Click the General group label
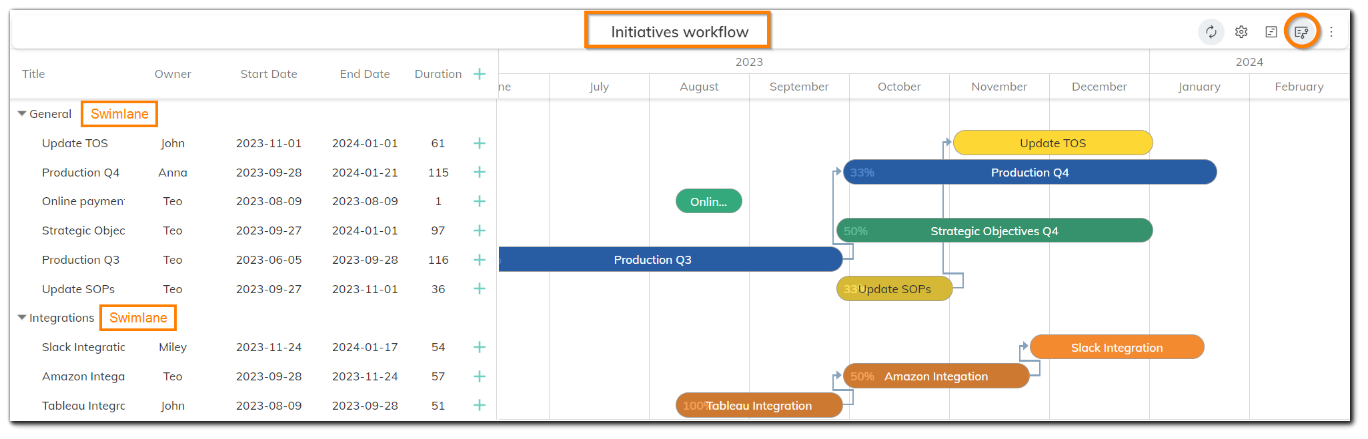Screen dimensions: 1368x439 [x=50, y=114]
